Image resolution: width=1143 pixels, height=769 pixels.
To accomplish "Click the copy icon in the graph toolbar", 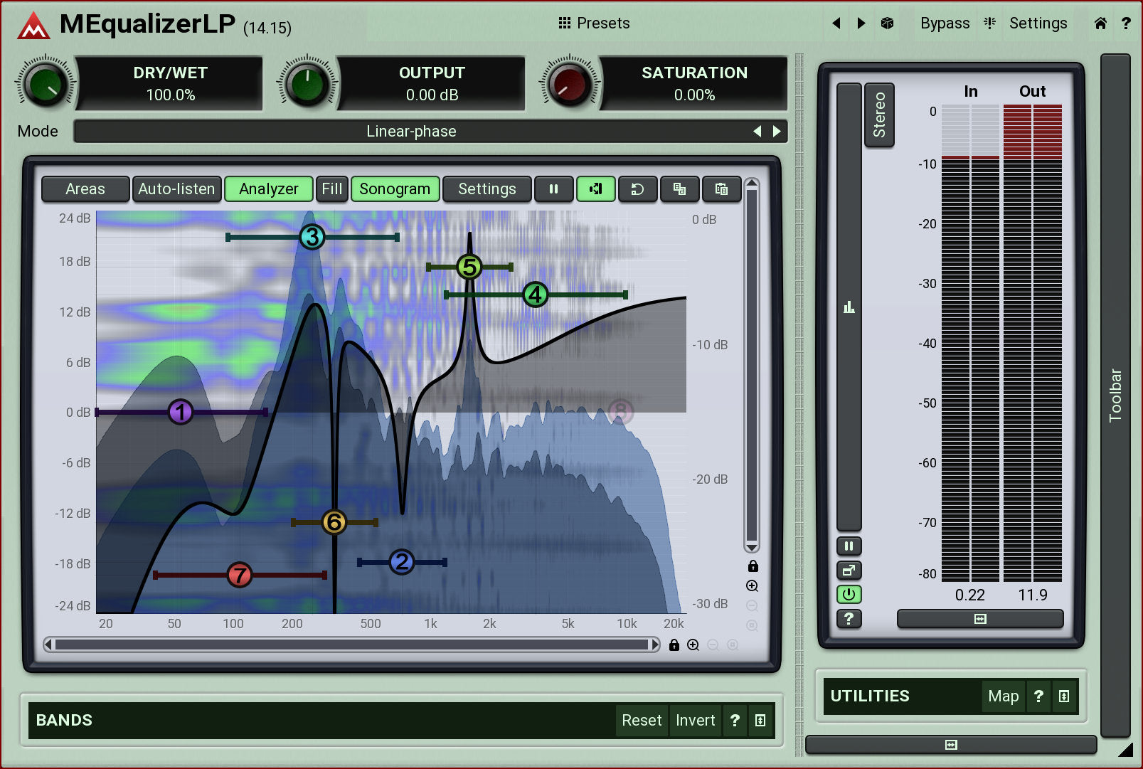I will coord(679,189).
